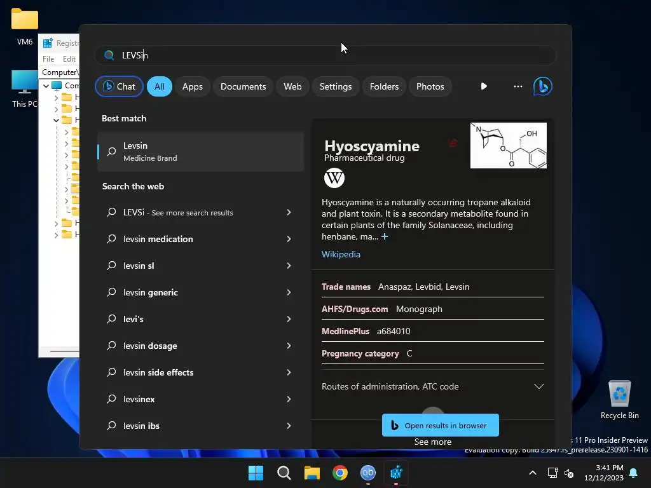Open qBittorrent taskbar icon
651x488 pixels.
click(x=368, y=473)
